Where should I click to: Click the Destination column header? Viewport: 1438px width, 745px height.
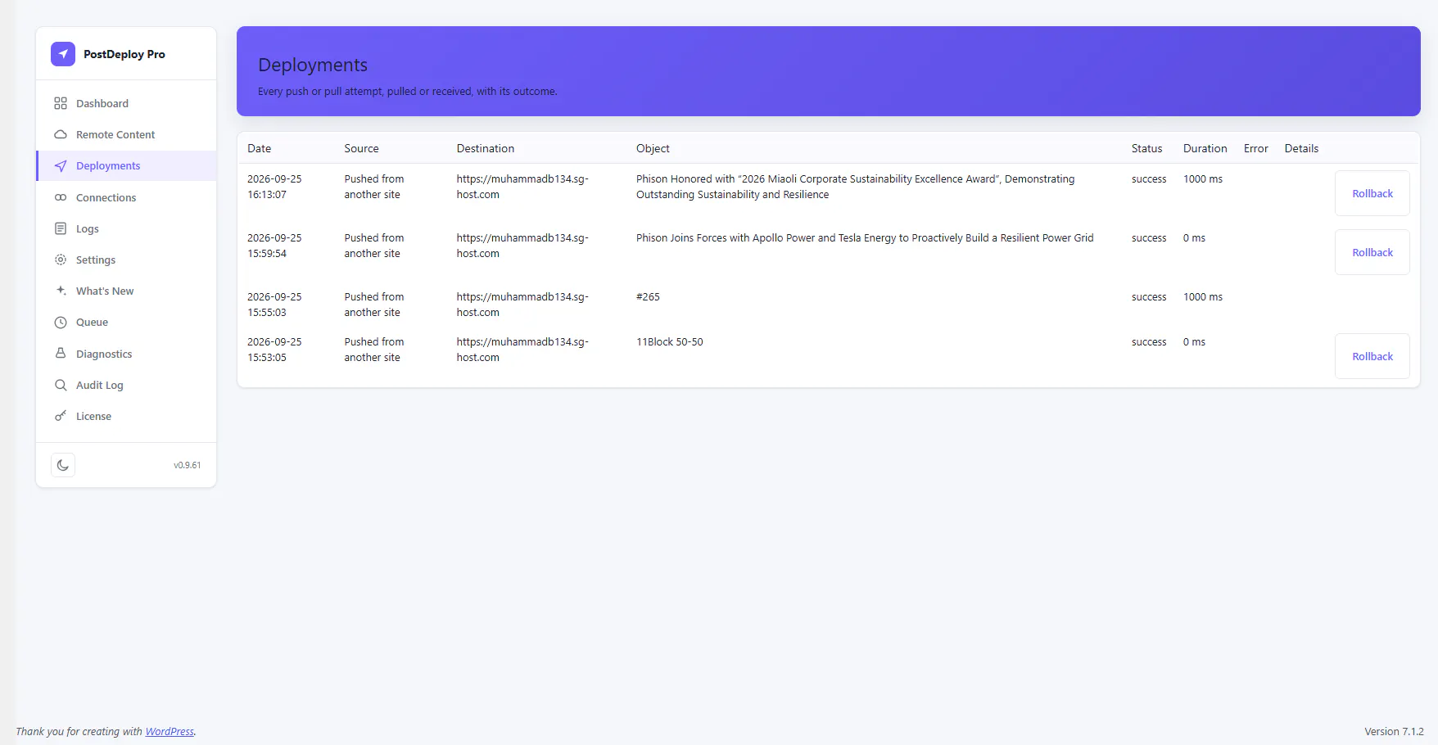coord(486,148)
